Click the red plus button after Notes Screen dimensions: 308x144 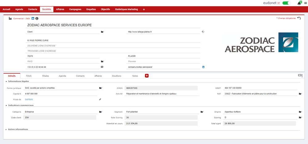click(147, 76)
